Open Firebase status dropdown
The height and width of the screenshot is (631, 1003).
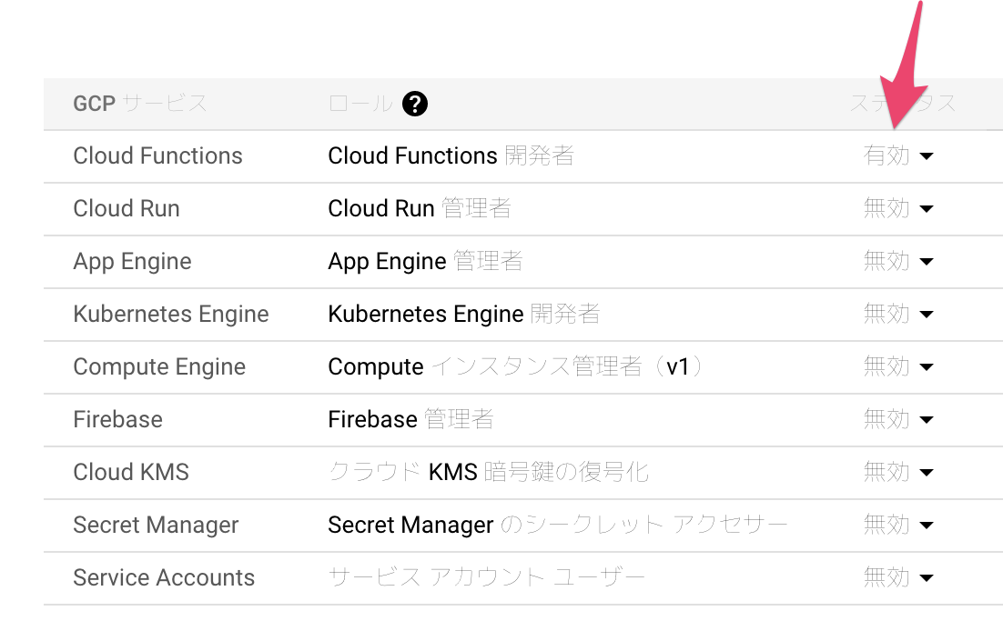(x=898, y=419)
